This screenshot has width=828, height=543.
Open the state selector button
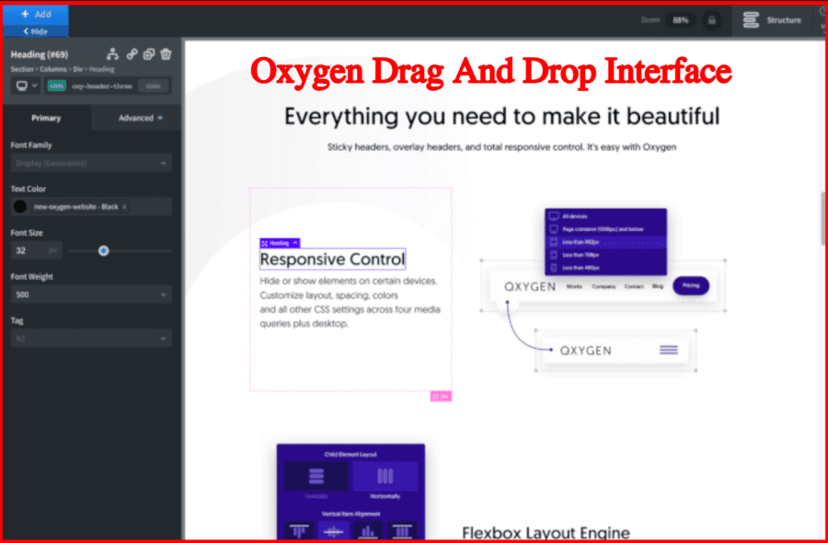tap(153, 87)
